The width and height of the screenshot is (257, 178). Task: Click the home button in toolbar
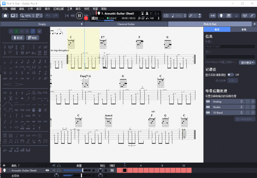(x=5, y=16)
